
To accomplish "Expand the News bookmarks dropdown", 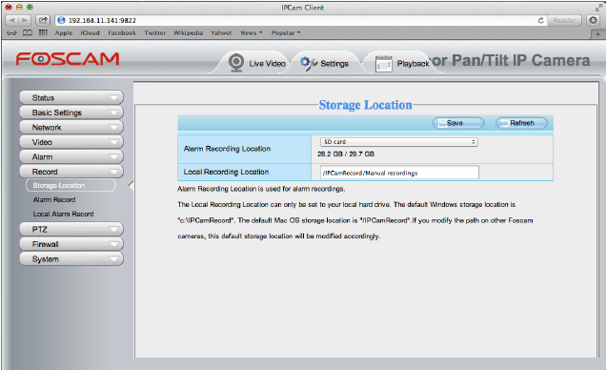I will coord(252,33).
